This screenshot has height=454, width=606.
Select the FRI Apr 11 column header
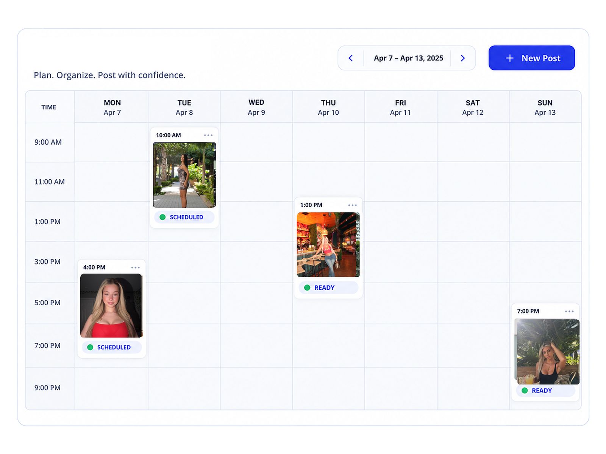(400, 107)
